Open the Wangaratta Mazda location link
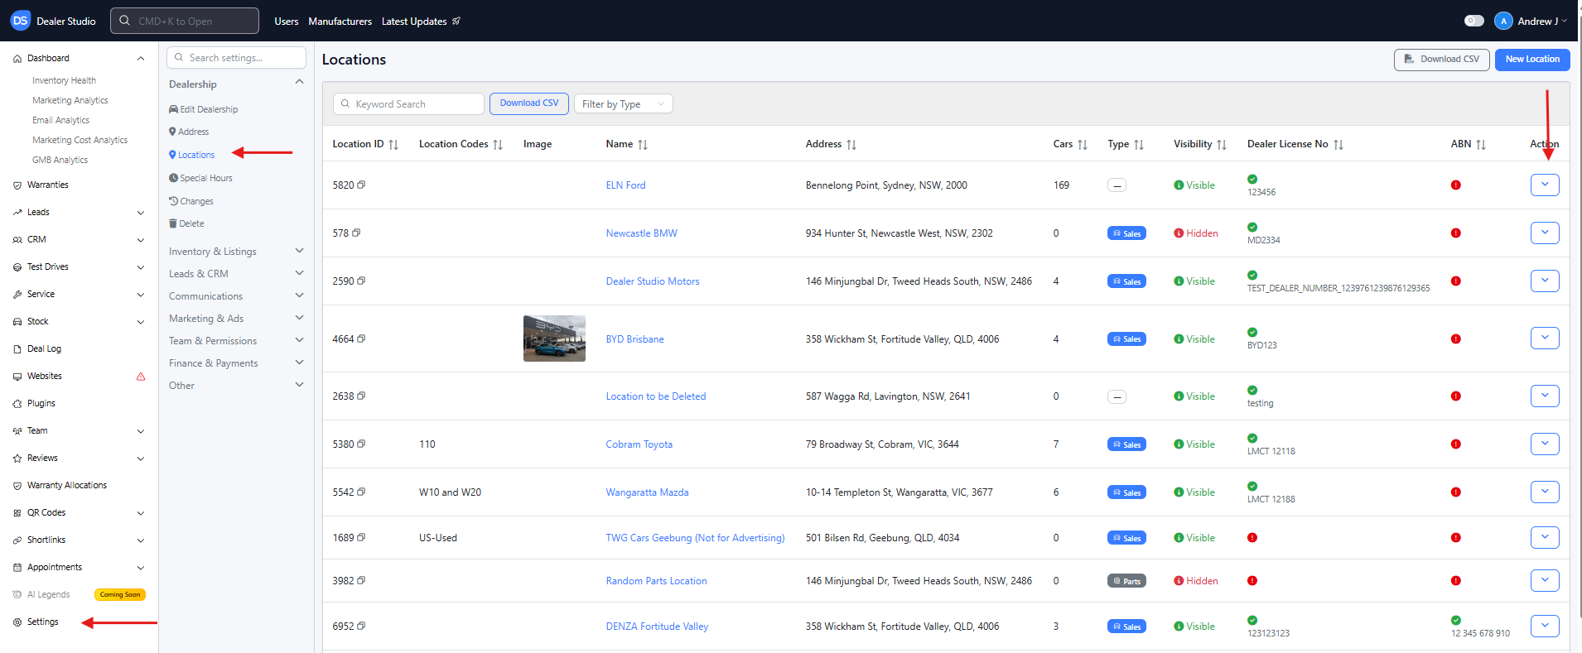This screenshot has width=1582, height=653. tap(647, 492)
